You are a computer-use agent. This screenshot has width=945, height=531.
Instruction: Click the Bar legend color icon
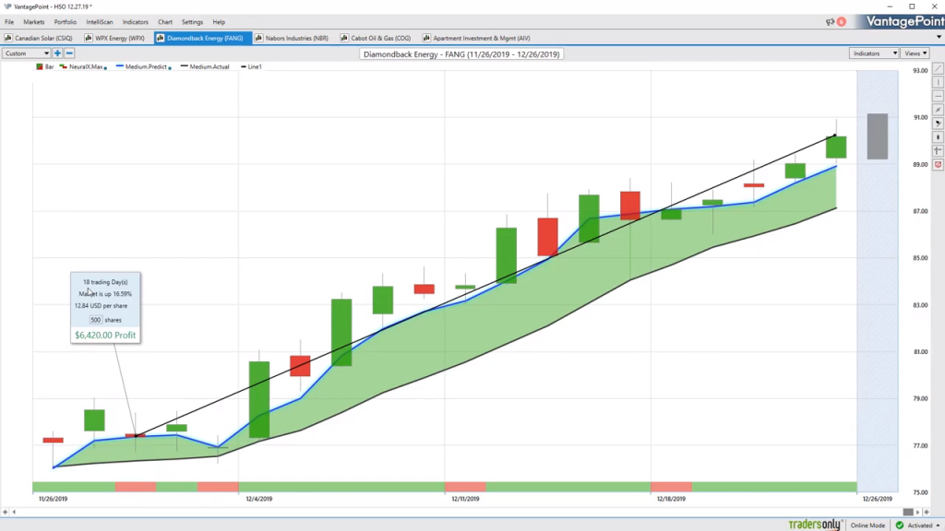(39, 66)
